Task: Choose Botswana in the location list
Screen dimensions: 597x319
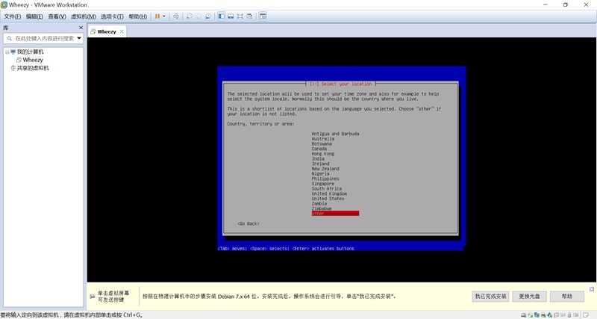Action: pyautogui.click(x=322, y=143)
